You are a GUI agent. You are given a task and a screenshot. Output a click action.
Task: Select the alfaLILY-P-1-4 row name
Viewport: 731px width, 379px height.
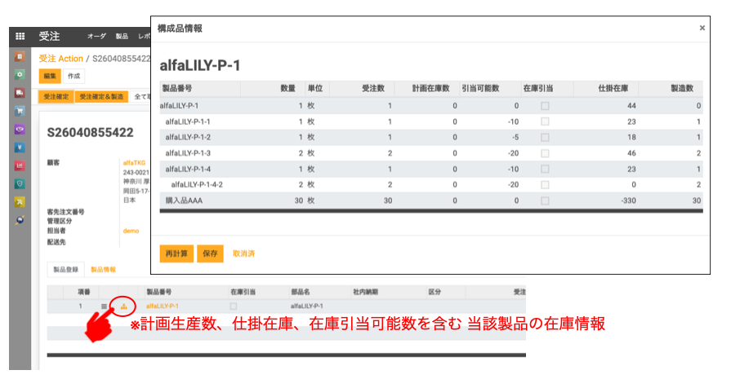point(188,170)
